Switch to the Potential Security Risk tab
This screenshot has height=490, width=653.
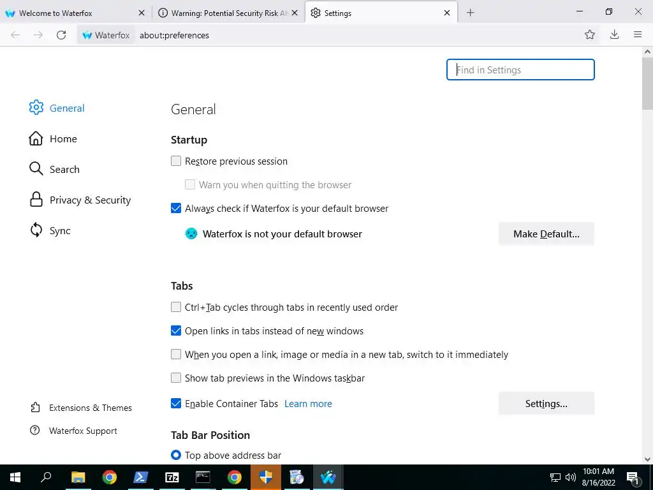click(x=229, y=13)
